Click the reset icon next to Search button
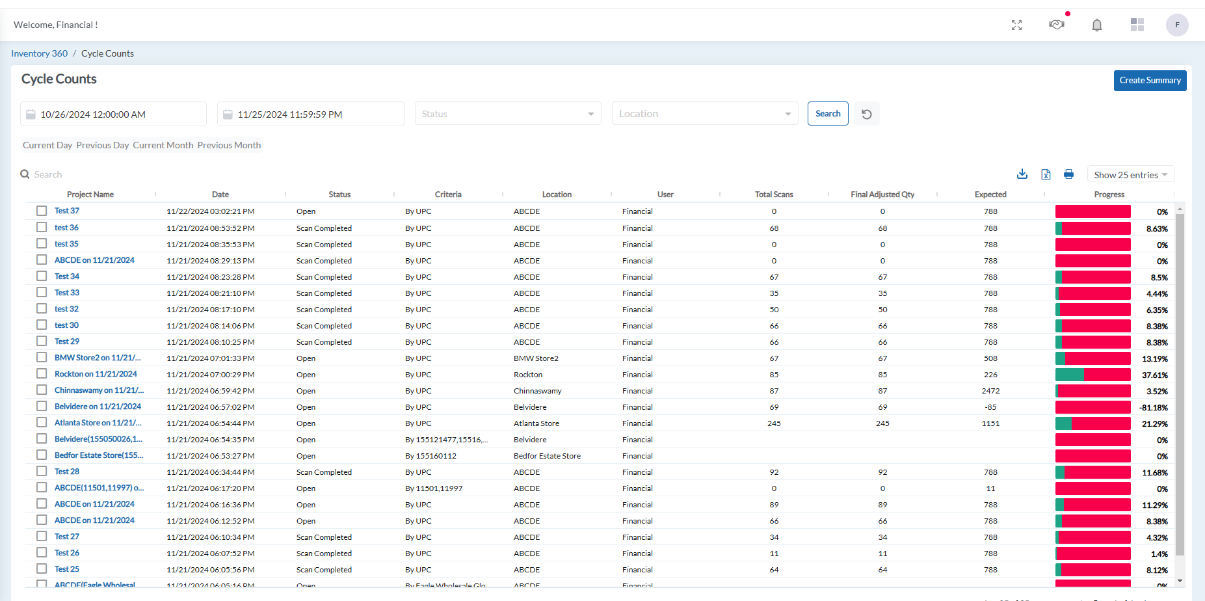 click(866, 113)
